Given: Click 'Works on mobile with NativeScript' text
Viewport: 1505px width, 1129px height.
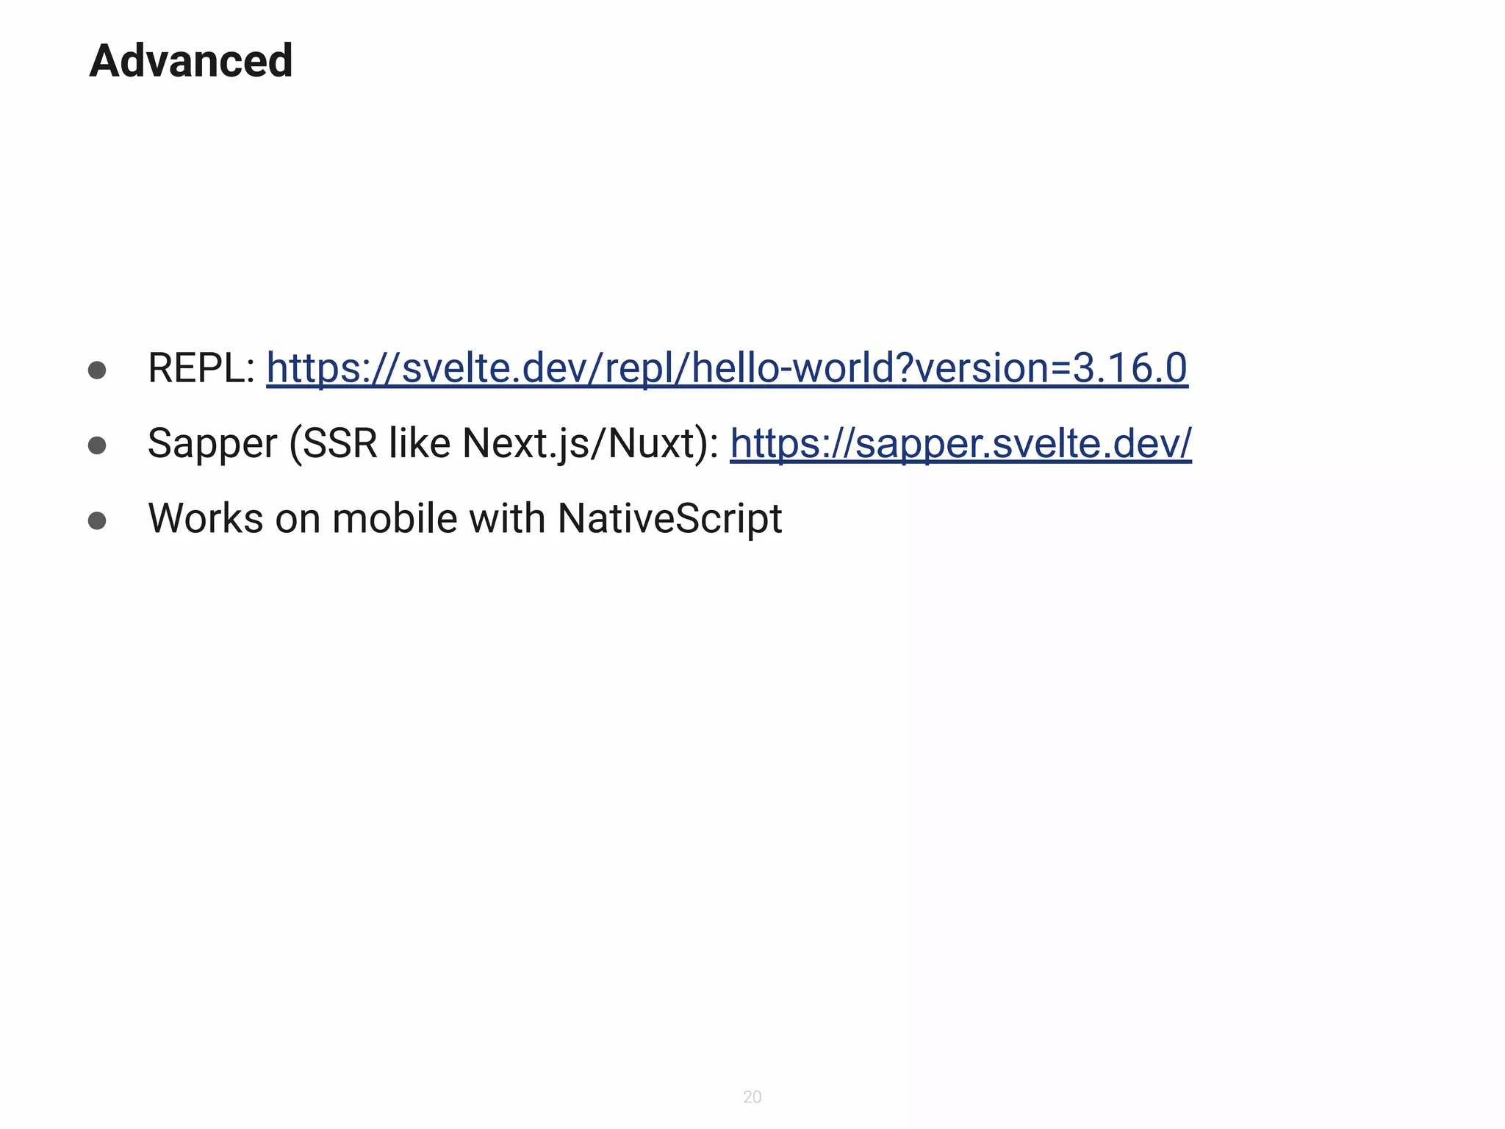Looking at the screenshot, I should [465, 519].
